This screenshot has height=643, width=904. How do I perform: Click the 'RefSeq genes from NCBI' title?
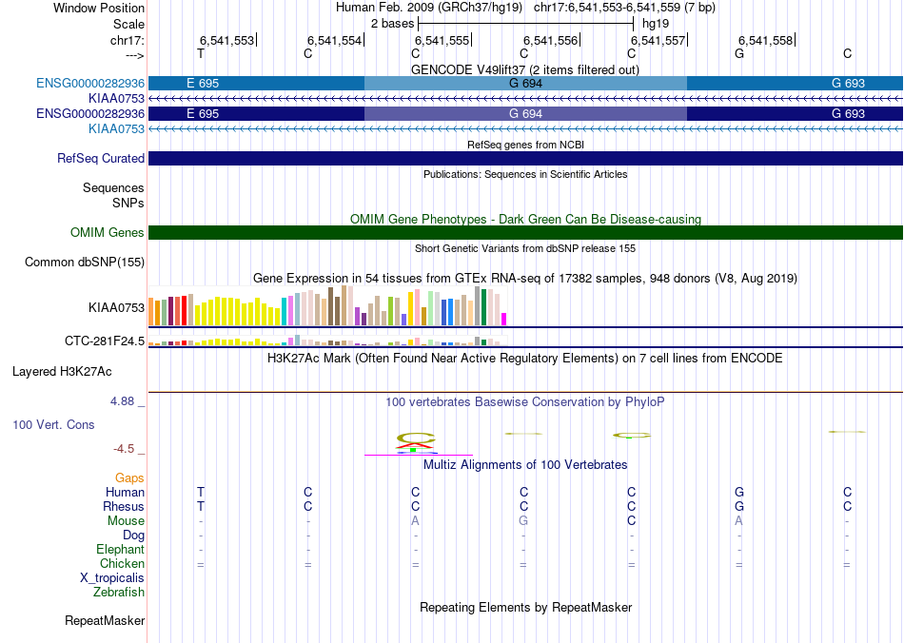pos(526,145)
